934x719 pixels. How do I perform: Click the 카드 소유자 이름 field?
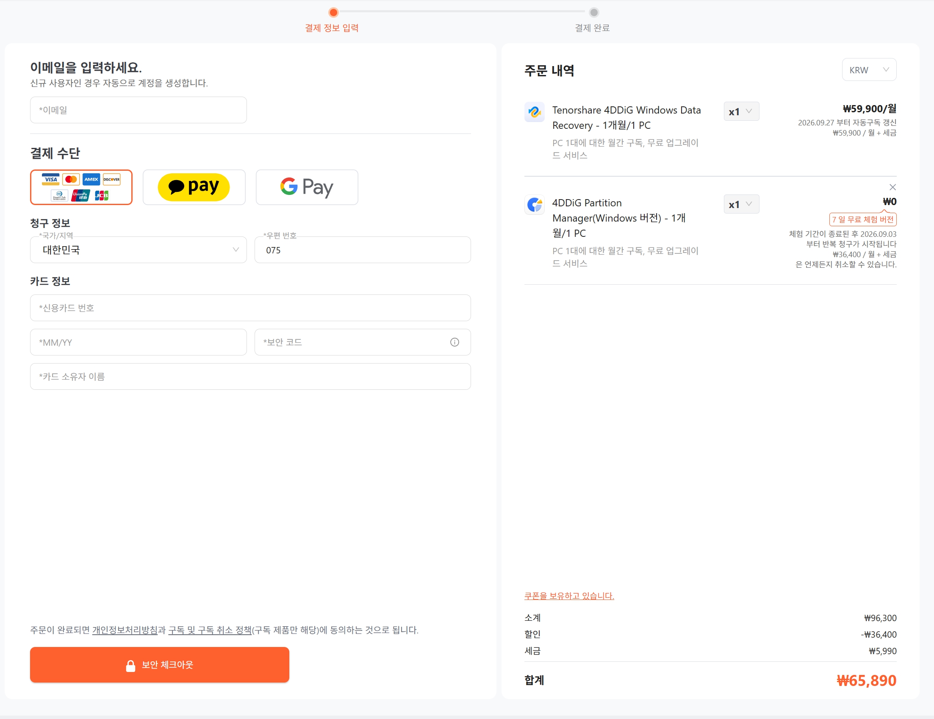tap(250, 376)
